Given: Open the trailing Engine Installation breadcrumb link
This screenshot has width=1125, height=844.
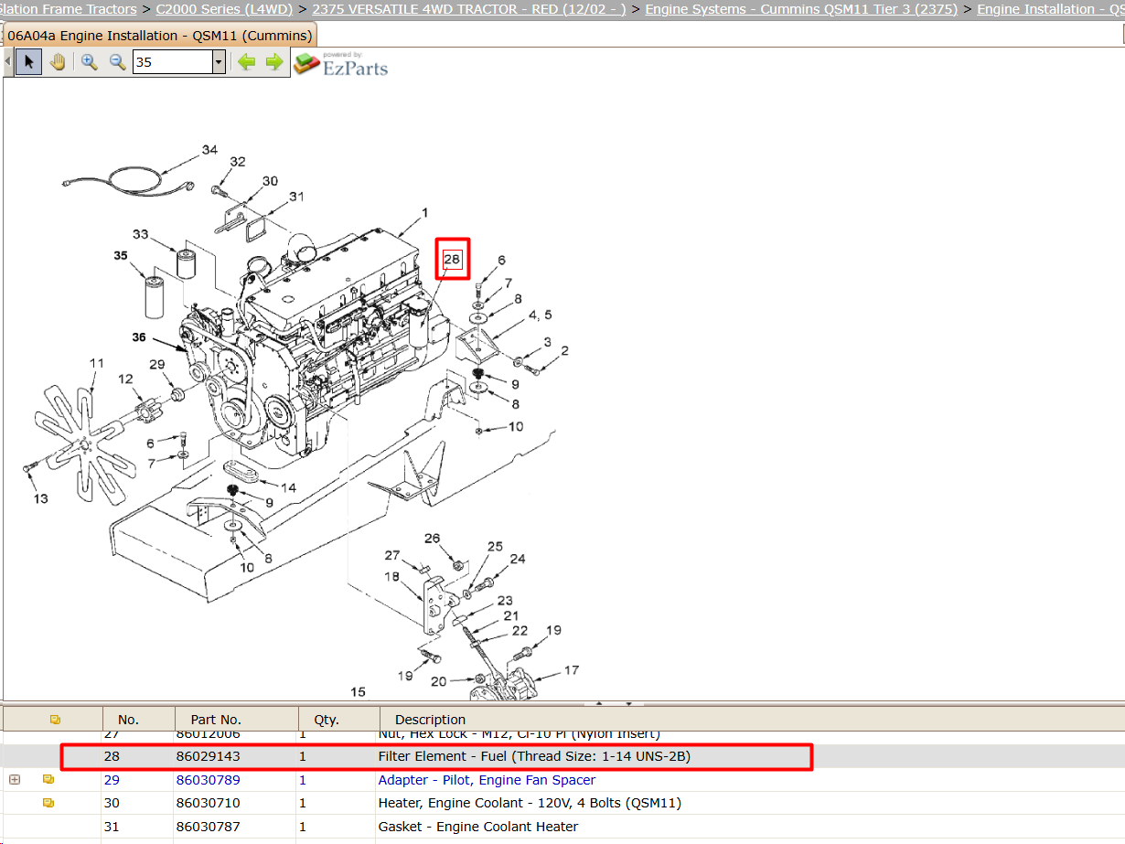Looking at the screenshot, I should [1050, 9].
